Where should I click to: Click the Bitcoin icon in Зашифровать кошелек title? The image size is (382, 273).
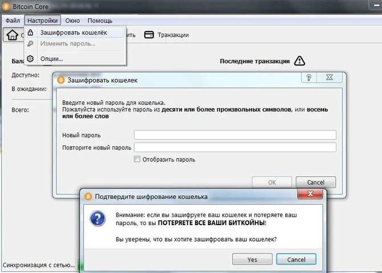point(60,80)
